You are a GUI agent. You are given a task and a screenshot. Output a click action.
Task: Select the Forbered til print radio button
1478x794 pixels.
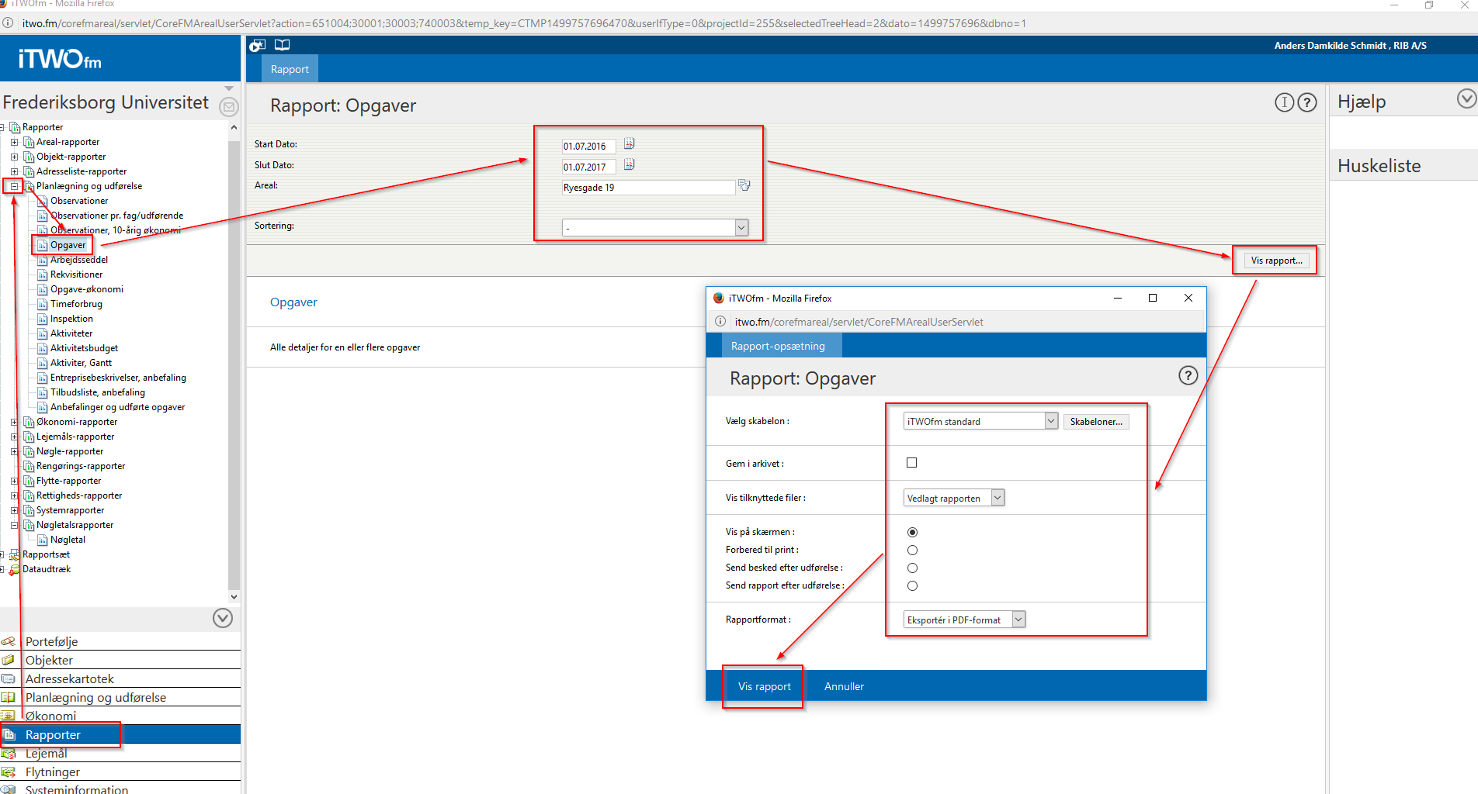coord(912,551)
